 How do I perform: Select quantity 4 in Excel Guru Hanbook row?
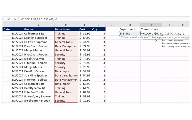[x=99, y=101]
